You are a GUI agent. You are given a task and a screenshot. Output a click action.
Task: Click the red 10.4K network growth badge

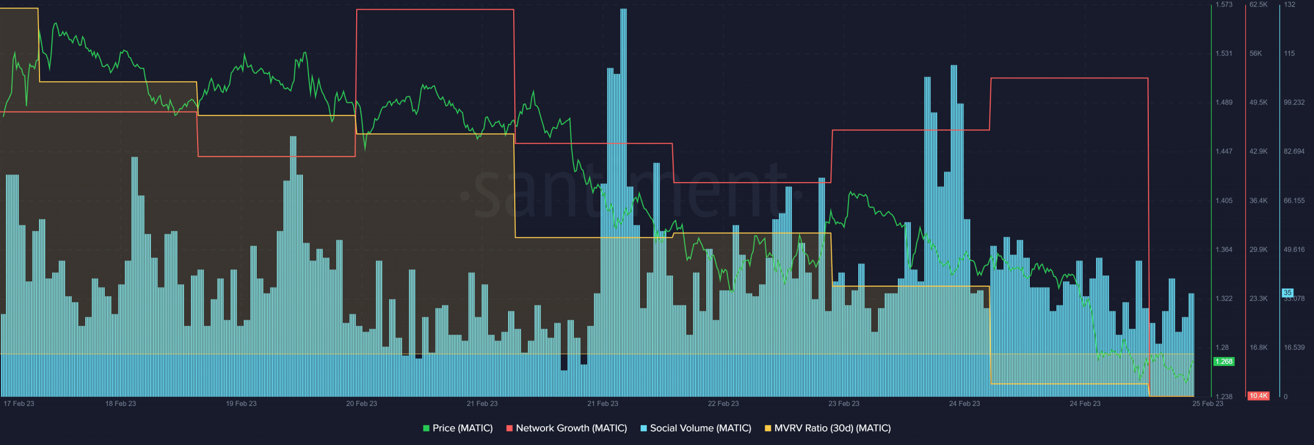[x=1258, y=396]
